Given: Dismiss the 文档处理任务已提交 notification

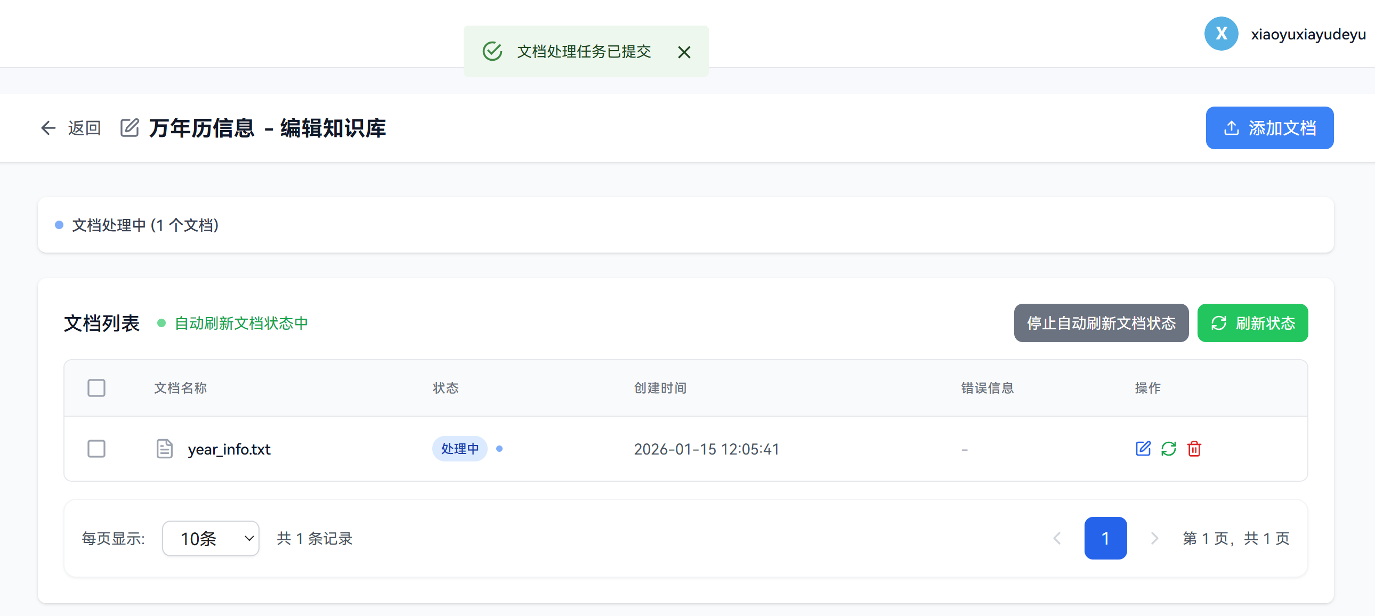Looking at the screenshot, I should 684,52.
